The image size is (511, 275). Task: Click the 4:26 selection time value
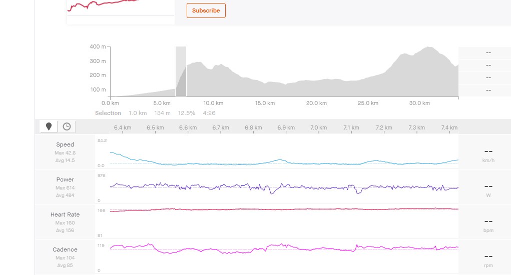click(209, 113)
